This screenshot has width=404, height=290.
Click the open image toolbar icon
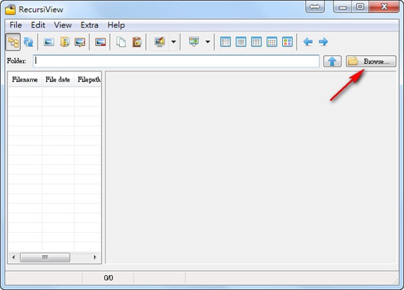pyautogui.click(x=49, y=42)
